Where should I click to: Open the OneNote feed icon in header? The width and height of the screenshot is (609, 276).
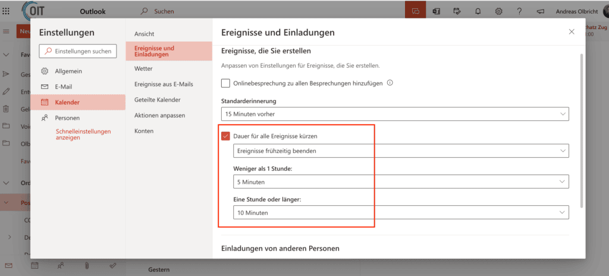(x=436, y=11)
